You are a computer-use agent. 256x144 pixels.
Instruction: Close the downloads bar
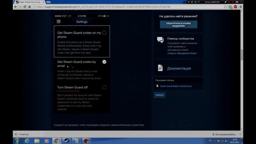[240, 134]
